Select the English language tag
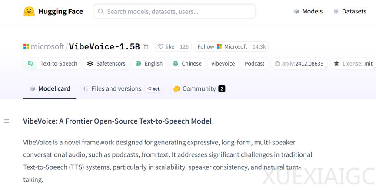This screenshot has width=376, height=190. coord(149,63)
